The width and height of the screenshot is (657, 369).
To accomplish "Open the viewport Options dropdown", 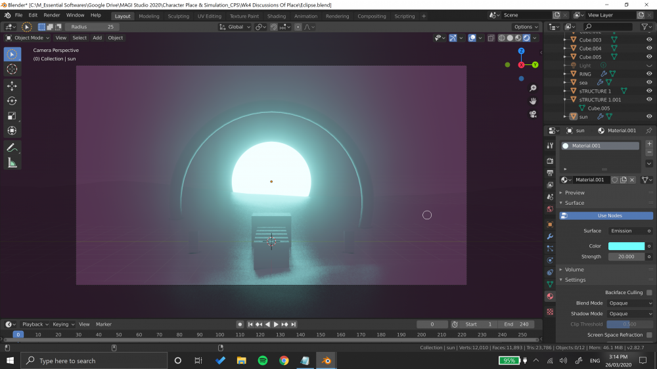I will [x=526, y=27].
